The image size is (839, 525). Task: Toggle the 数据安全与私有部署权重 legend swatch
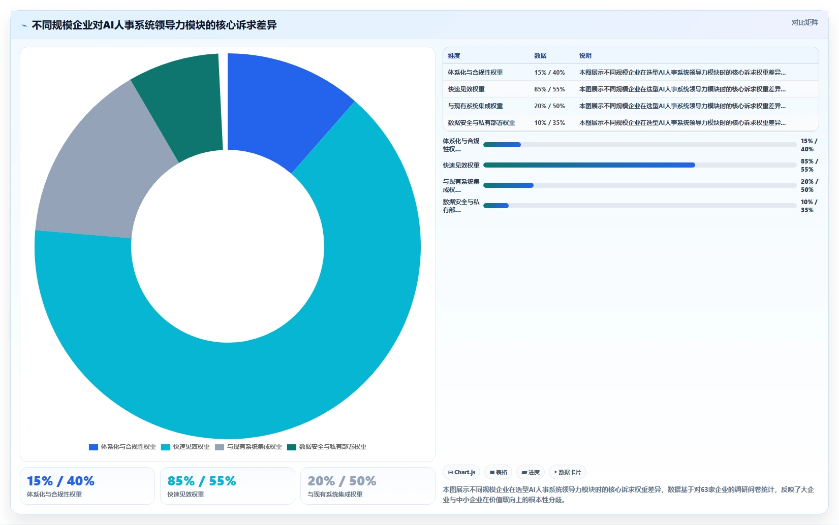[x=291, y=447]
